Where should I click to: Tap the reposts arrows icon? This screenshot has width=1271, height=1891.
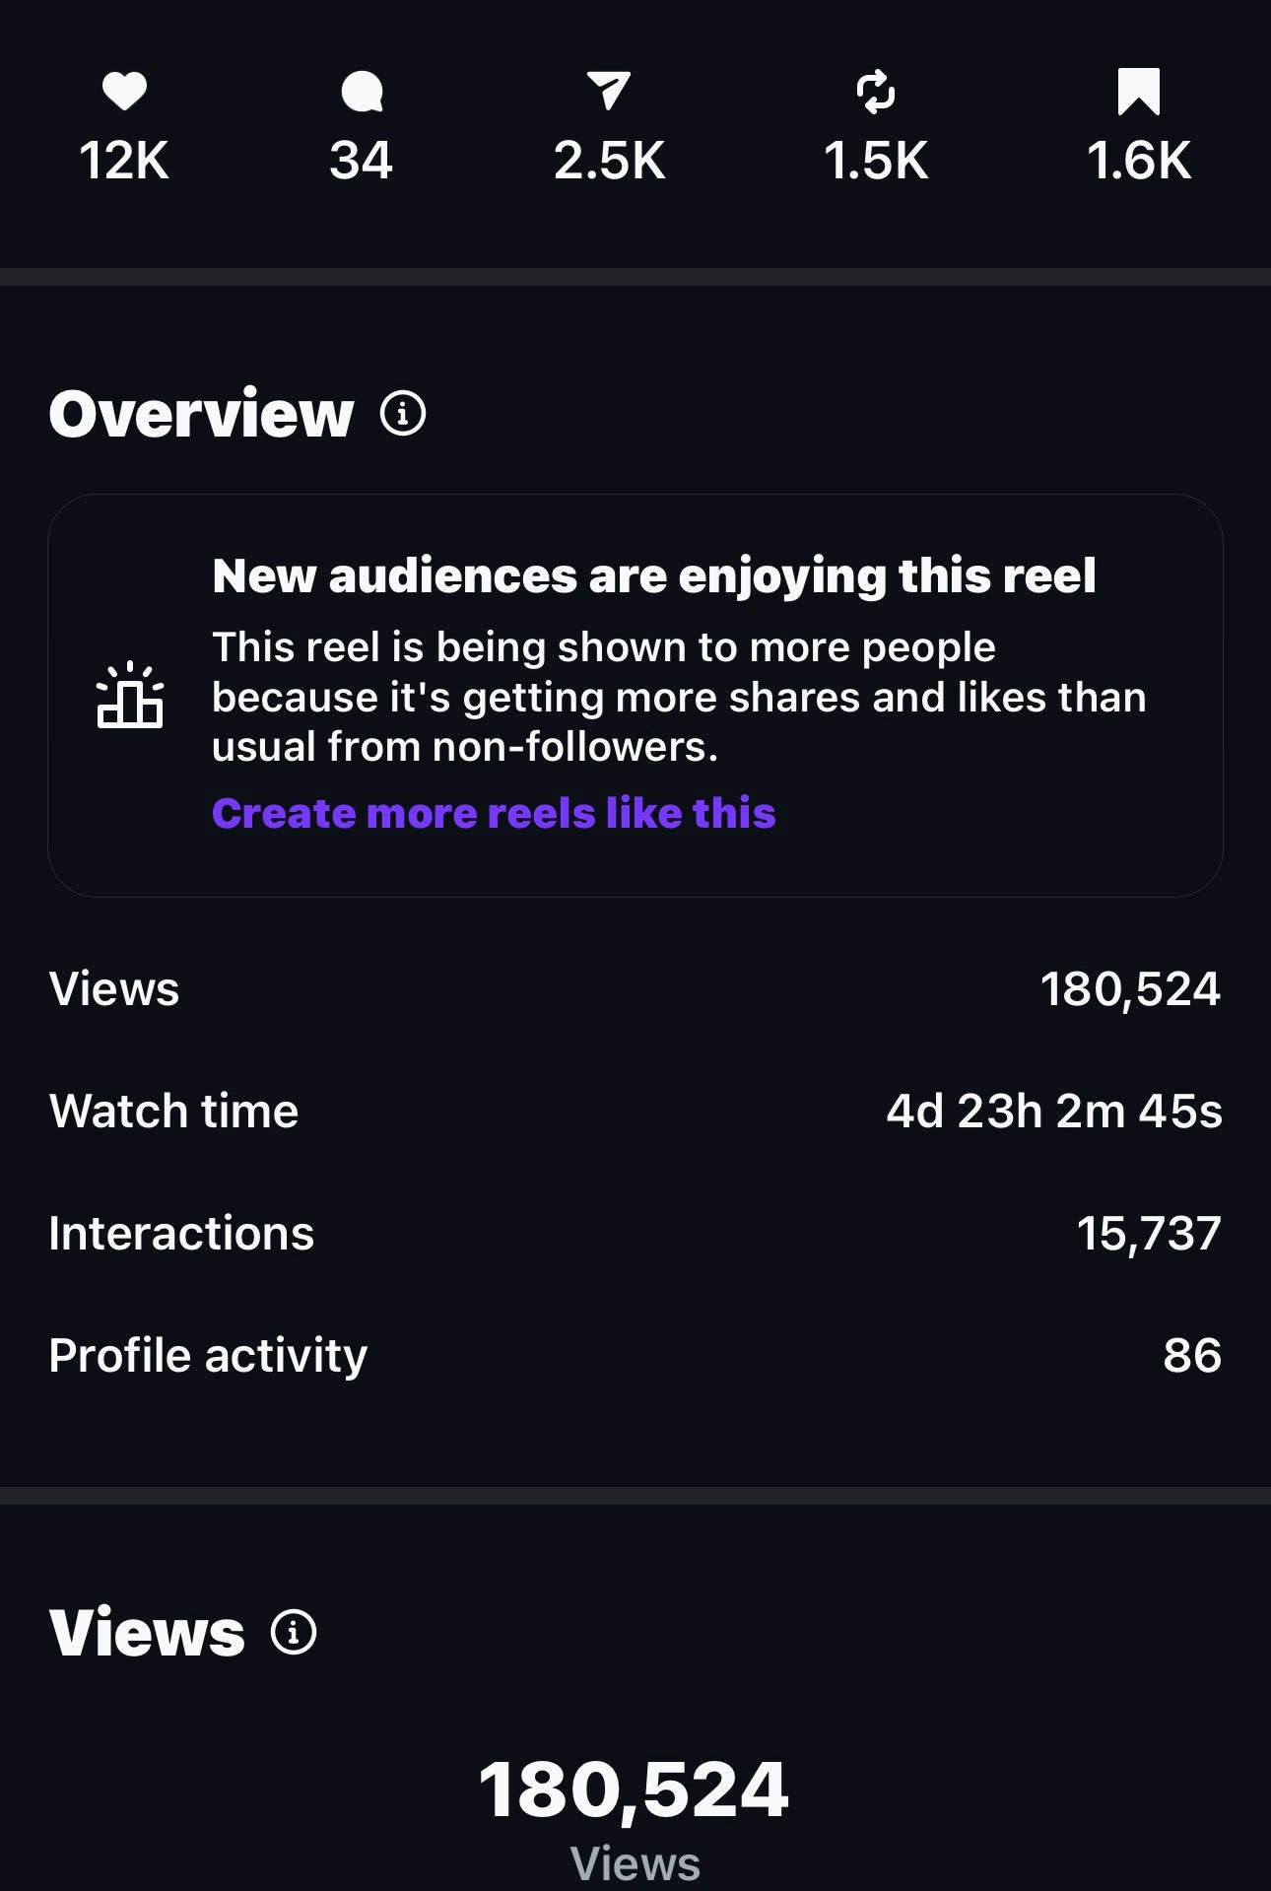[x=876, y=92]
